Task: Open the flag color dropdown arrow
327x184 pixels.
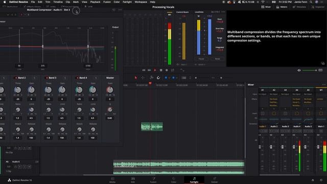Action: [x=169, y=78]
